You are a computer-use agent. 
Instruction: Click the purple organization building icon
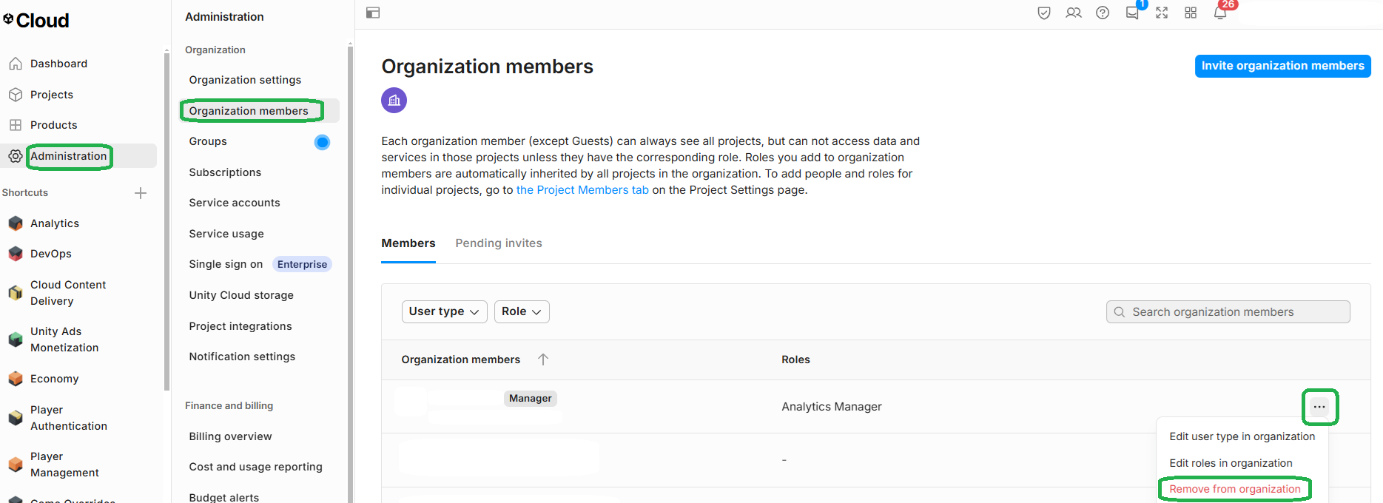tap(394, 100)
